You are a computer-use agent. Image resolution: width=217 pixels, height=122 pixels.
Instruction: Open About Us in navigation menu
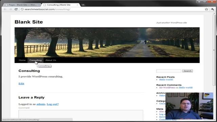[x=51, y=60]
